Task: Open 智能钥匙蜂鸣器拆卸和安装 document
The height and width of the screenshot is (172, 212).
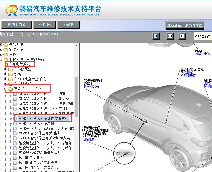Action: point(40,153)
